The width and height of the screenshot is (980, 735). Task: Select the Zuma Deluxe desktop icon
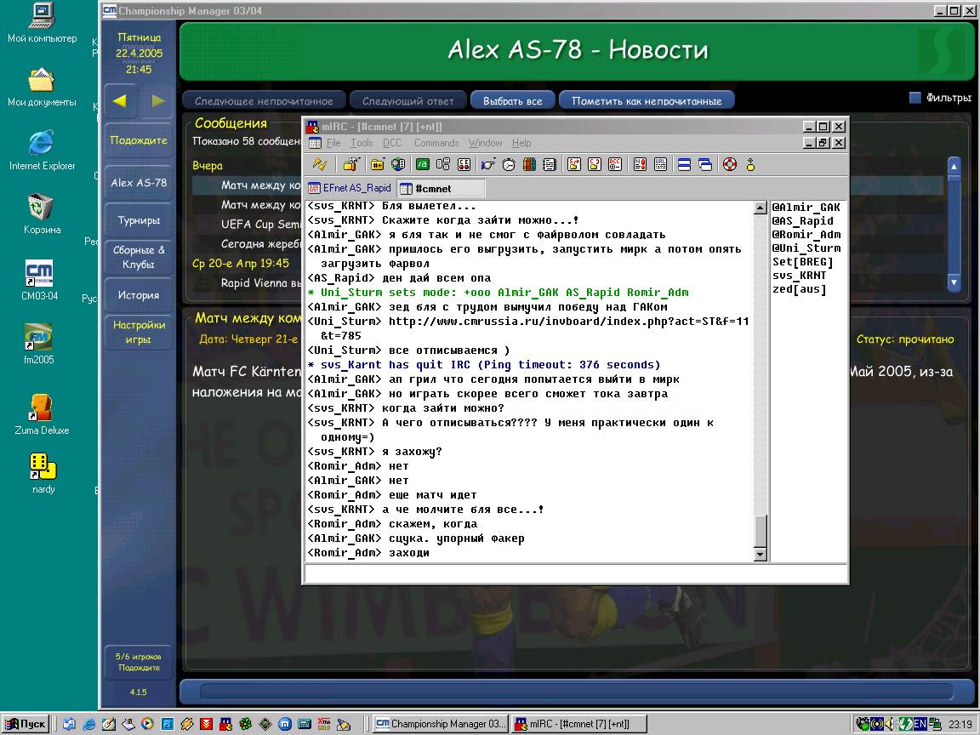click(42, 414)
